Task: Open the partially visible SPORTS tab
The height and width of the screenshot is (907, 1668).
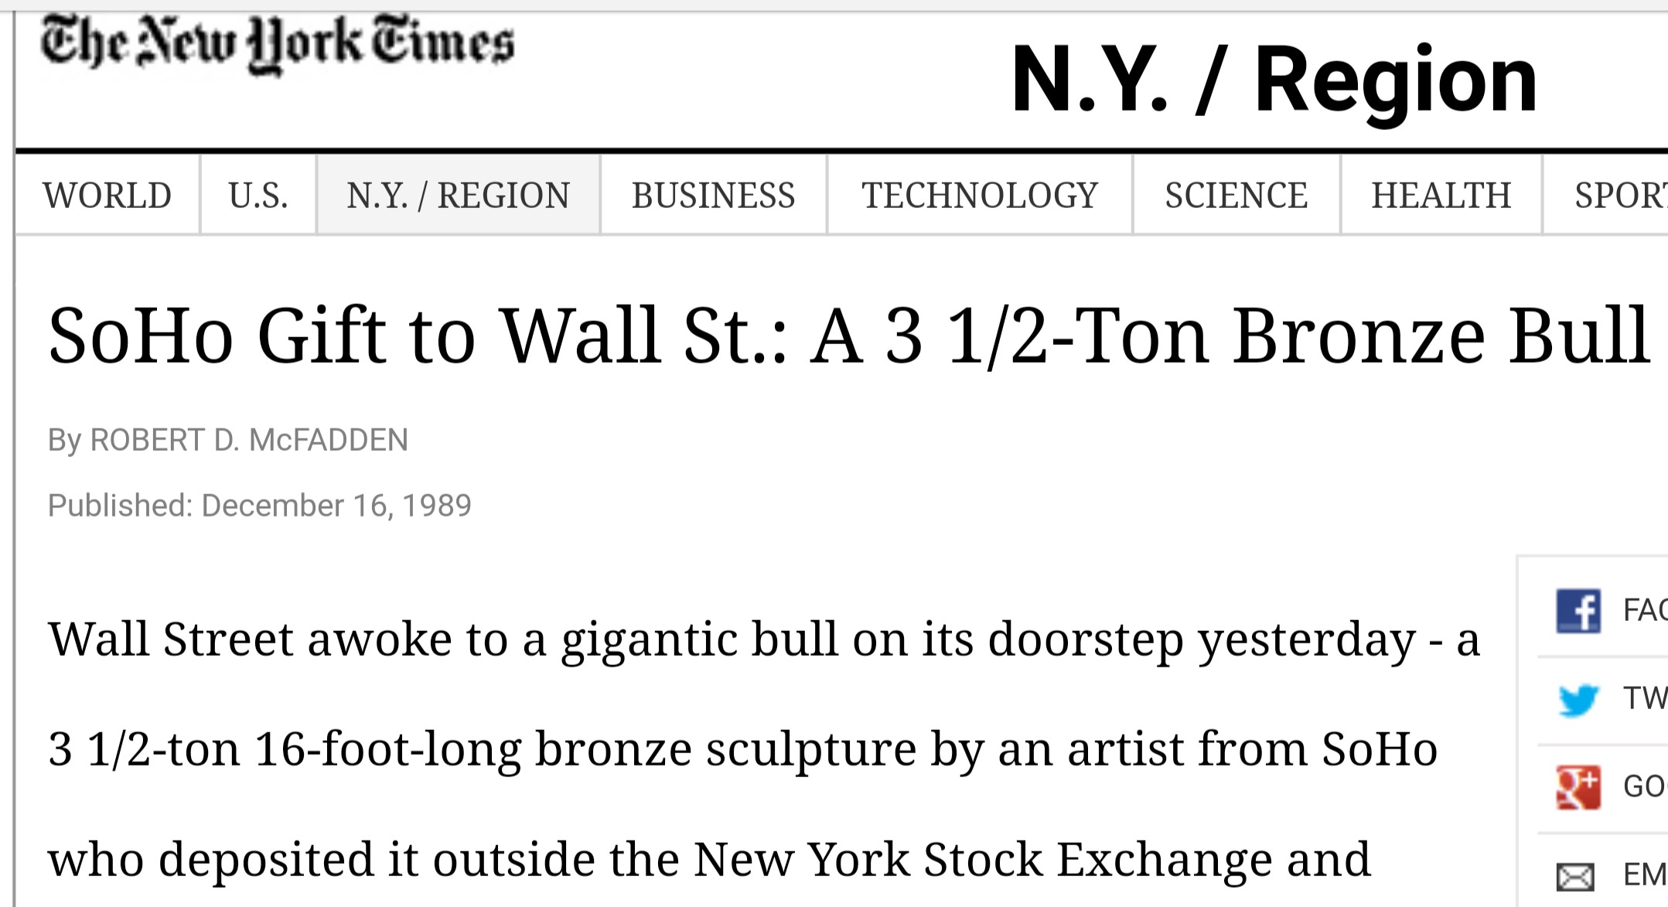Action: coord(1632,195)
